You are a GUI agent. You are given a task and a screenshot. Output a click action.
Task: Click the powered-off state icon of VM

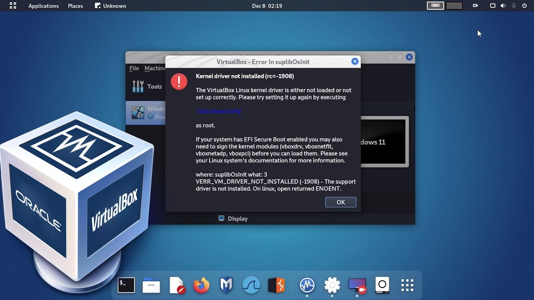[151, 117]
